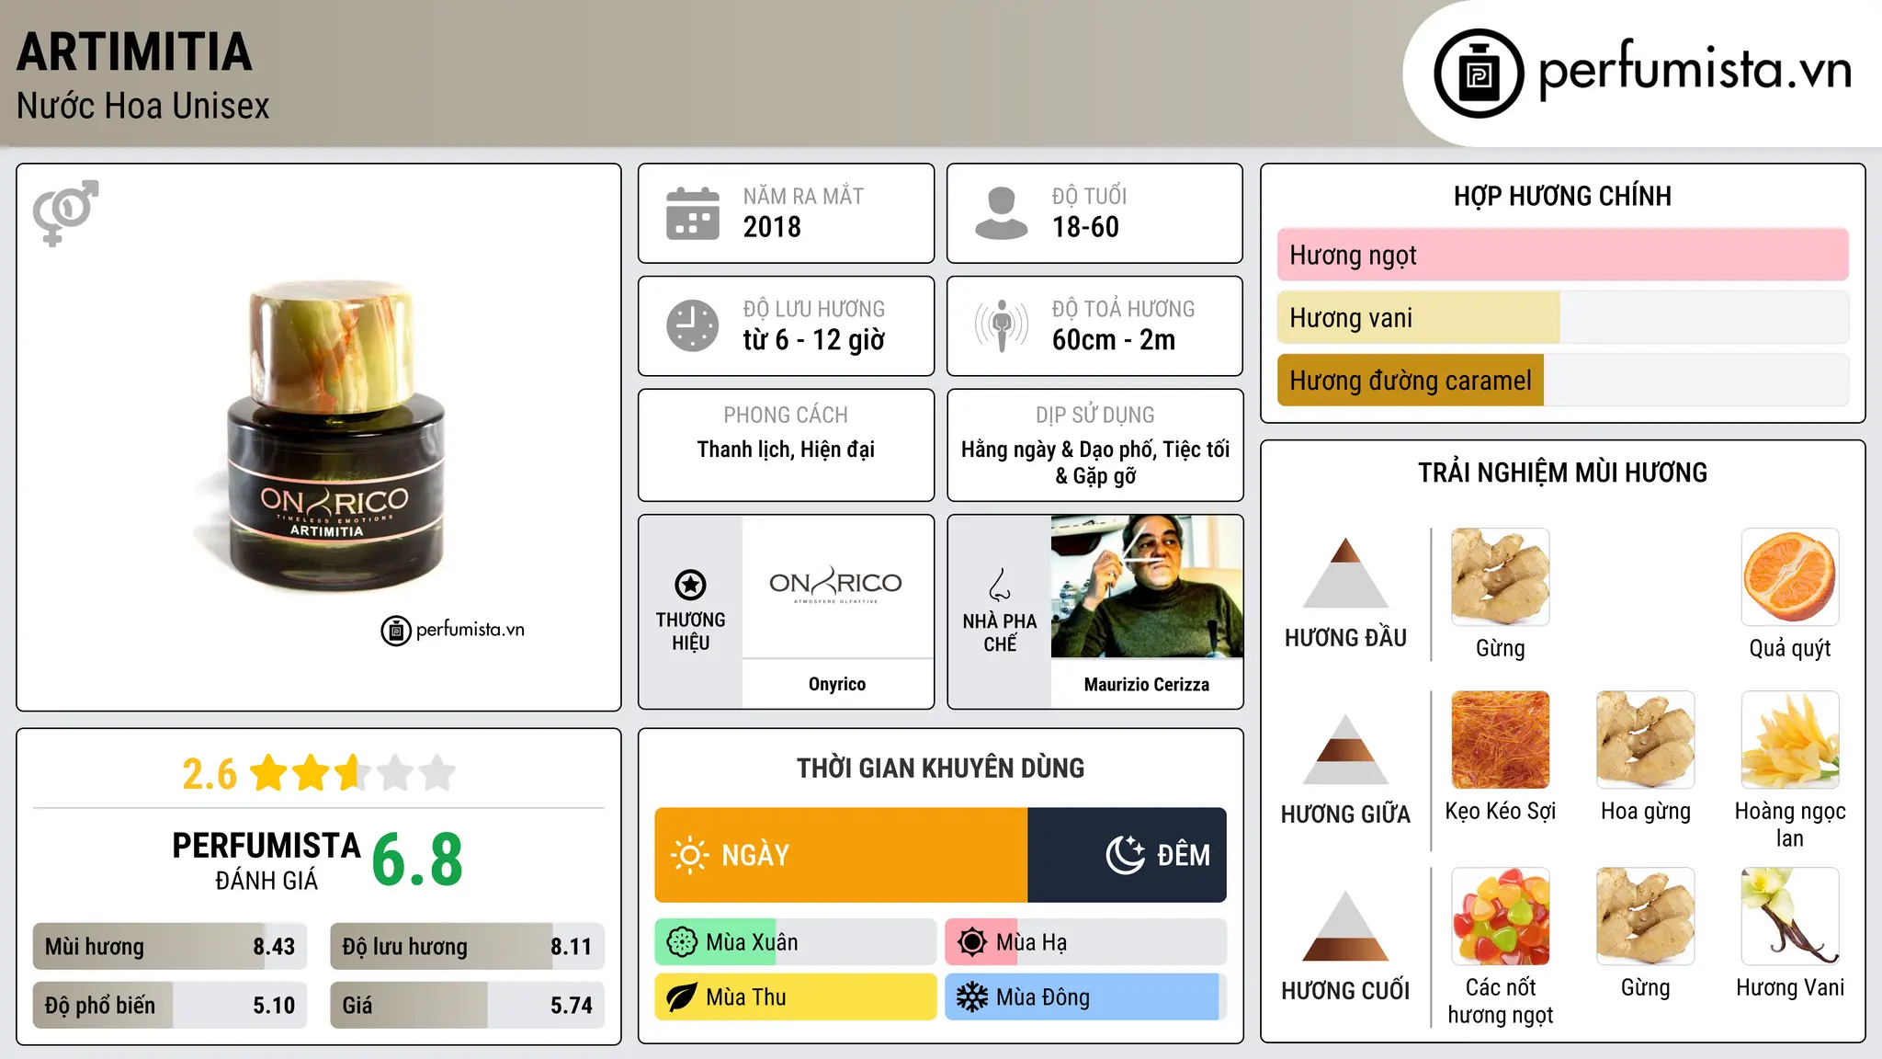Click the Hương đầu pyramid icon
The height and width of the screenshot is (1059, 1882).
1345,573
